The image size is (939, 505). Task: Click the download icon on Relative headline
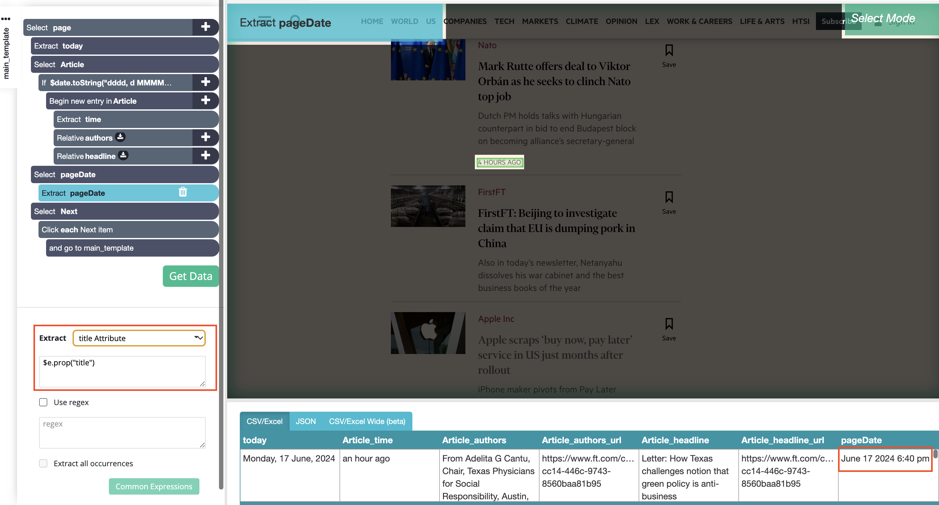coord(123,155)
